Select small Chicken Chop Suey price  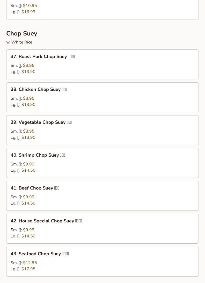(28, 98)
